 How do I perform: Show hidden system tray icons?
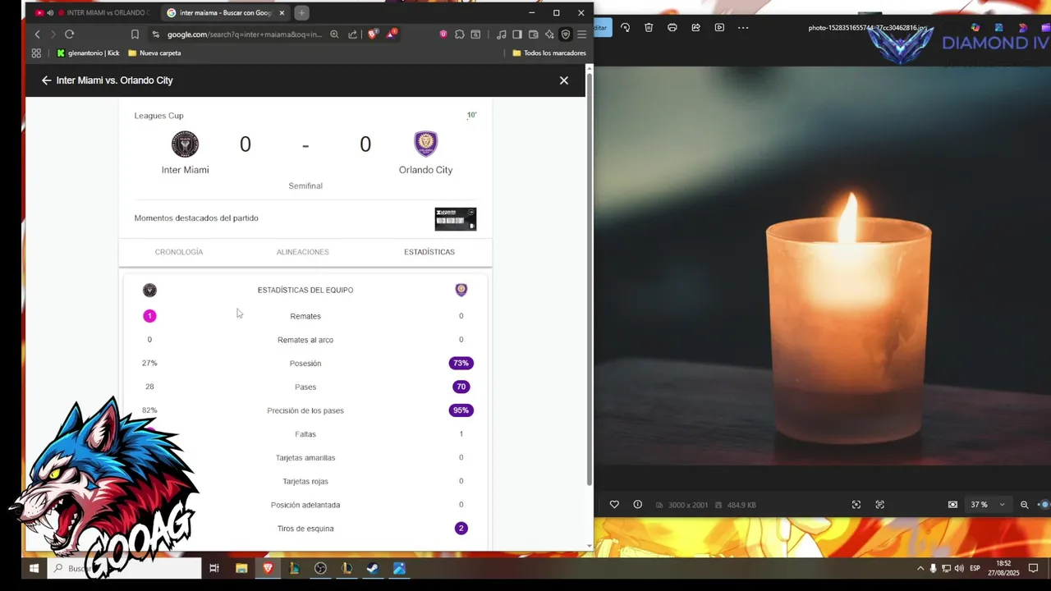[920, 568]
